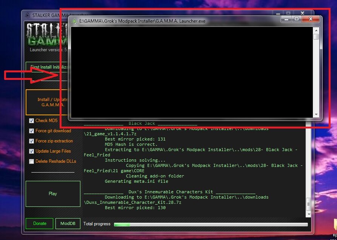Click the console window title bar icon
This screenshot has height=240, width=337.
click(x=74, y=21)
